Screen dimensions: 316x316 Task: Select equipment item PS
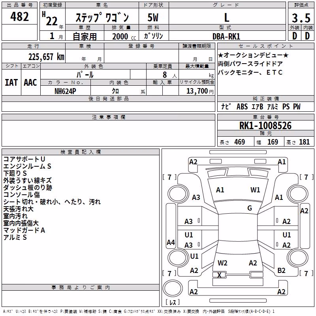click(286, 106)
